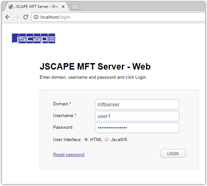The height and width of the screenshot is (186, 207).
Task: Go back using the browser back arrow
Action: point(7,17)
